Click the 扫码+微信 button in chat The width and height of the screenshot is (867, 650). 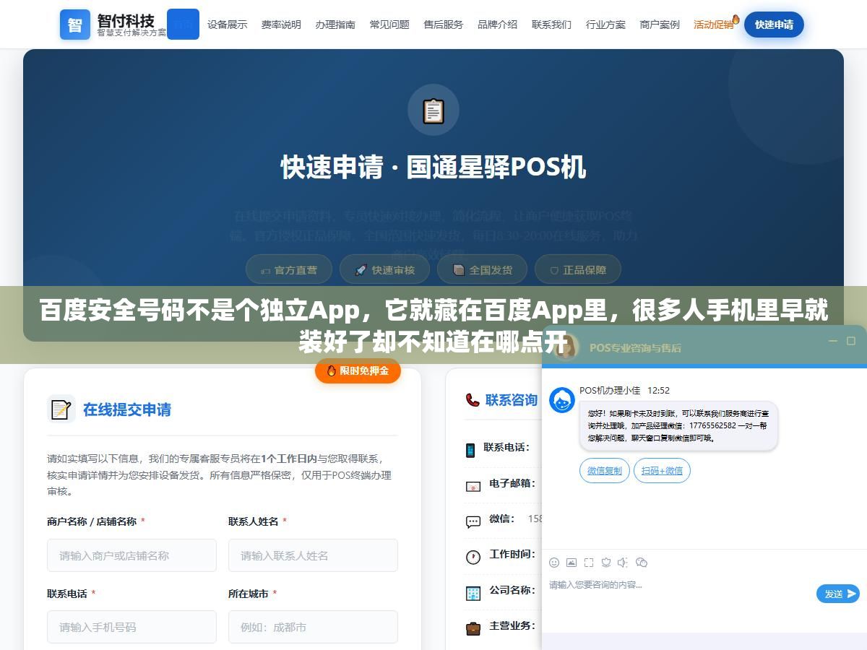[x=662, y=470]
